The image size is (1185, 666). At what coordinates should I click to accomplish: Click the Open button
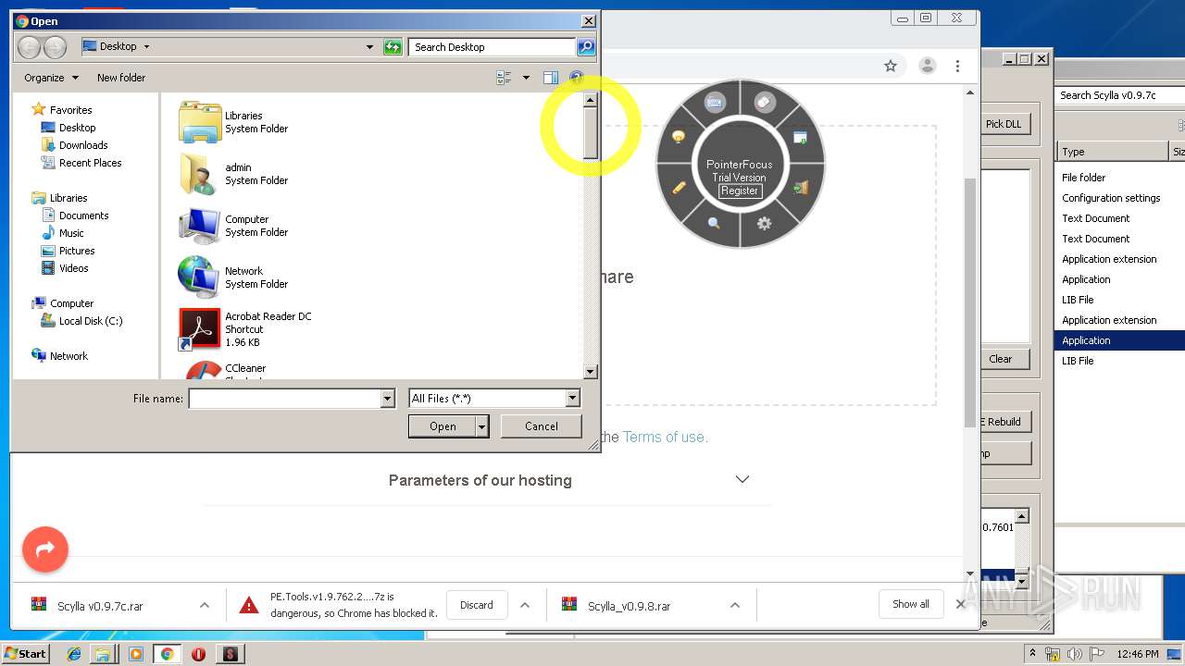pos(443,426)
